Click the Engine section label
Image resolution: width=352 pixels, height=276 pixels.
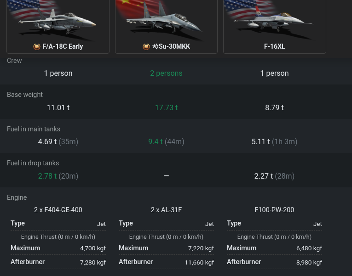[x=17, y=197]
